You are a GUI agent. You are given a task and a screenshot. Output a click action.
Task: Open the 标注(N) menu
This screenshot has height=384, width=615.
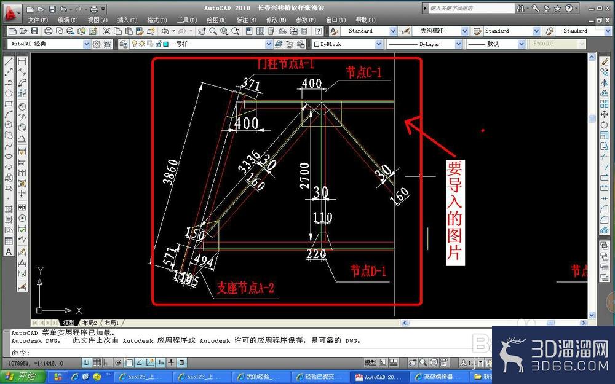(x=247, y=20)
